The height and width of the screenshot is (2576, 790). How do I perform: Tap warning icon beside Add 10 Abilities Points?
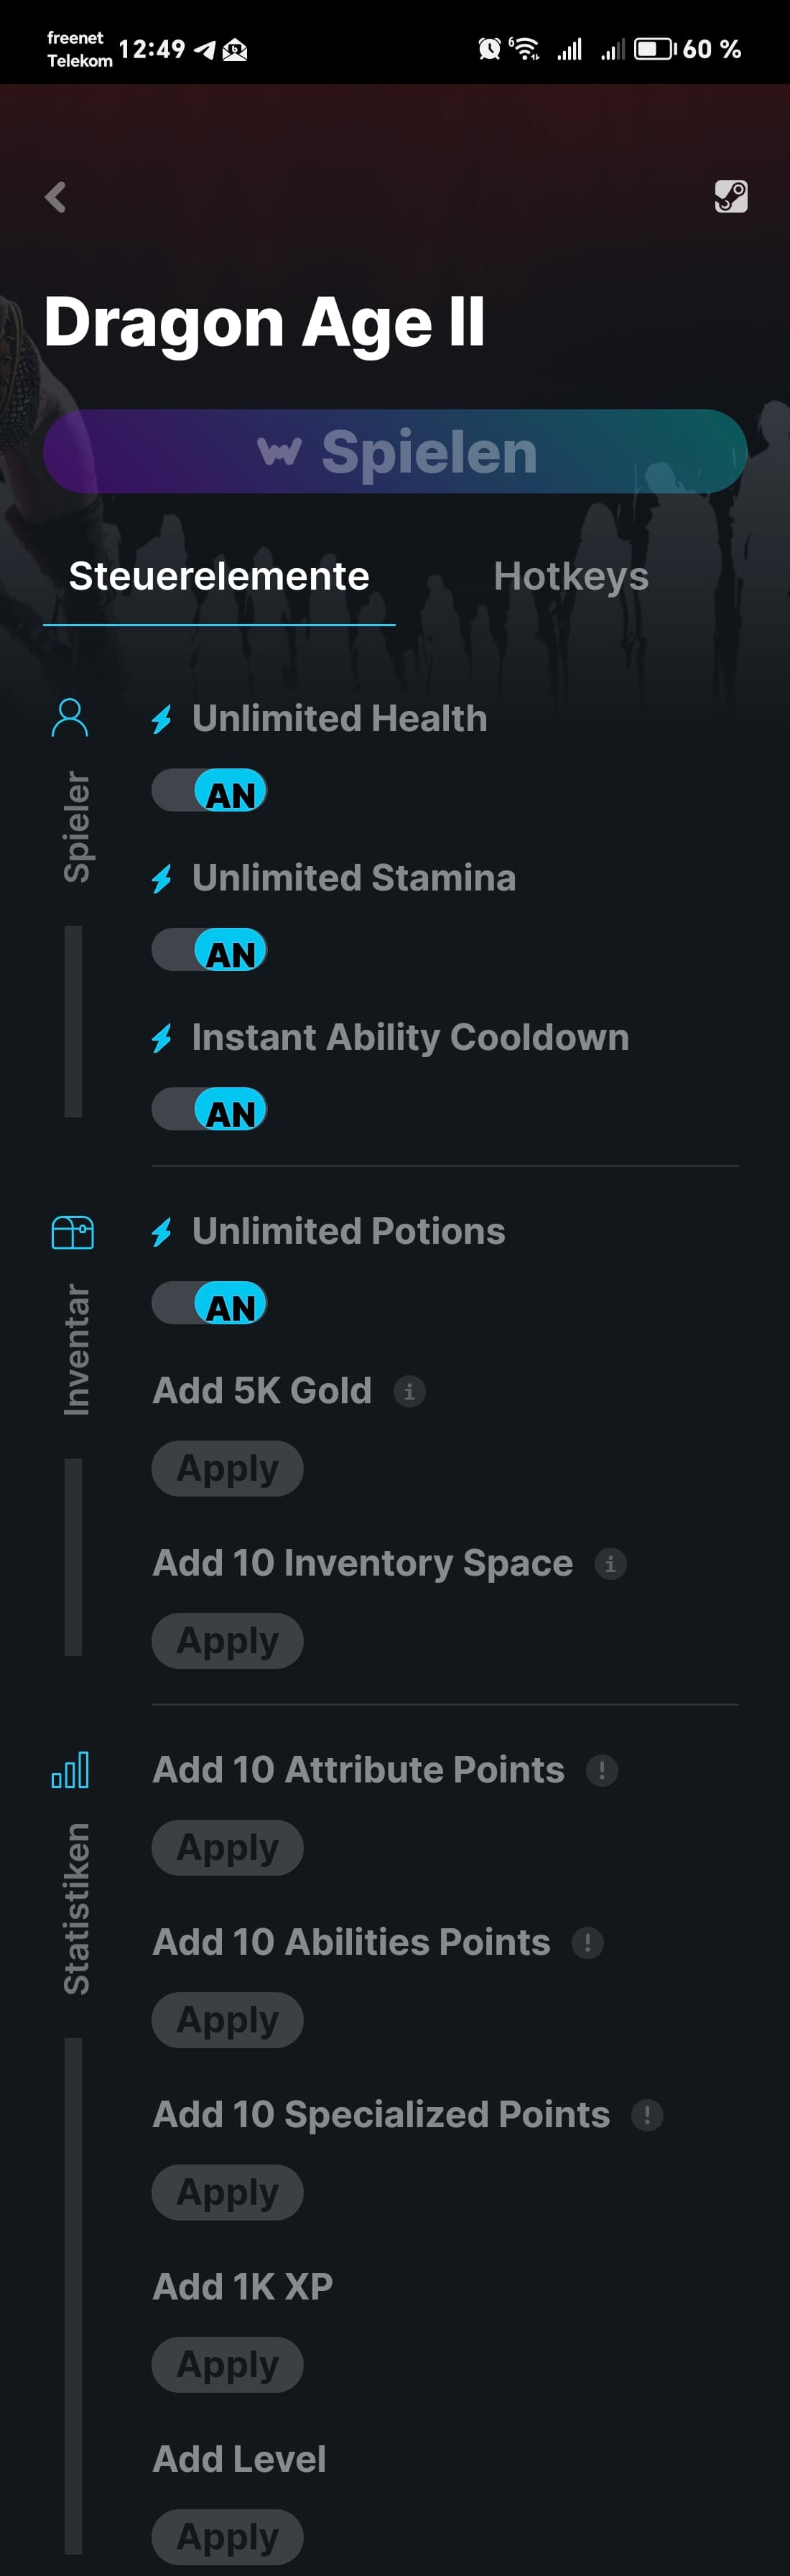pos(587,1942)
